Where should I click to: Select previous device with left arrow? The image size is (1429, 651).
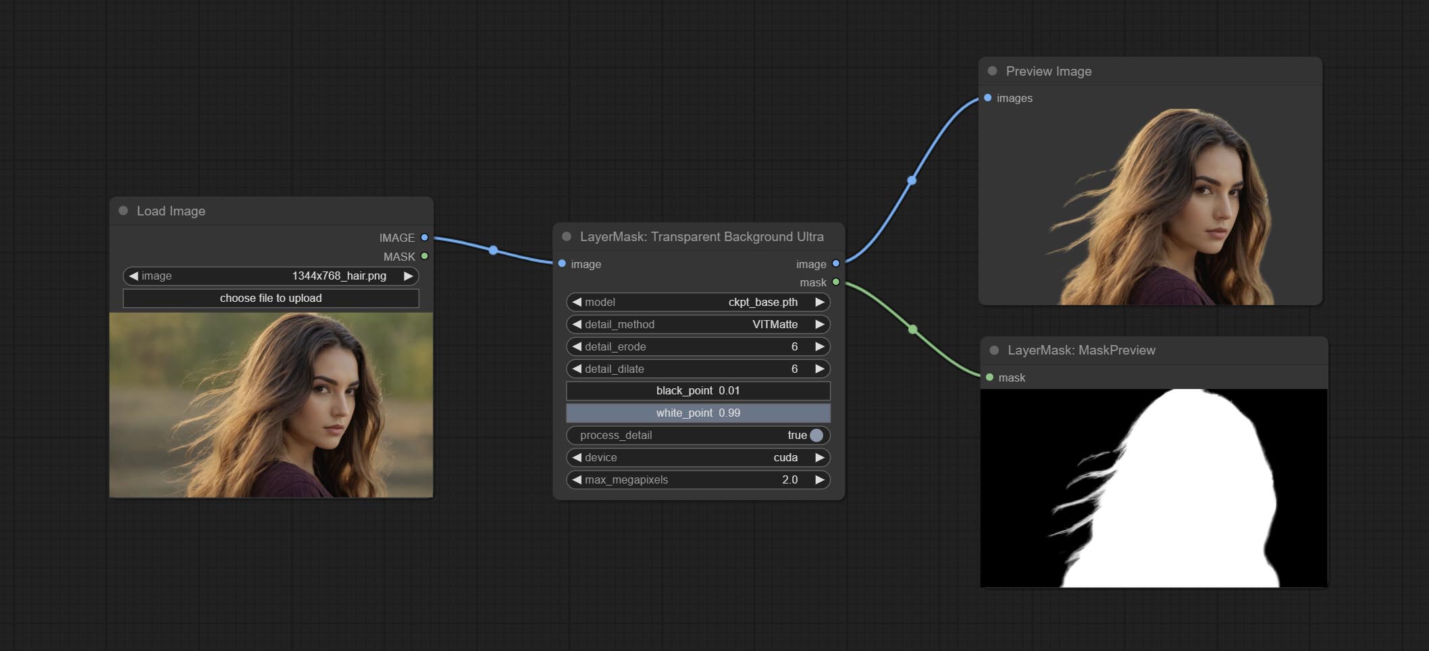tap(577, 457)
